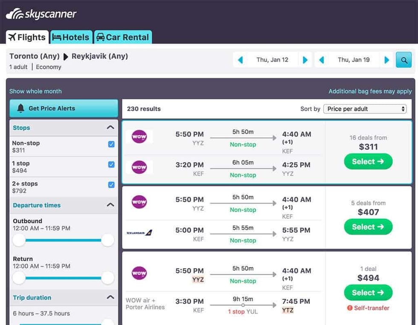Click the Outbound slider right handle

click(107, 240)
